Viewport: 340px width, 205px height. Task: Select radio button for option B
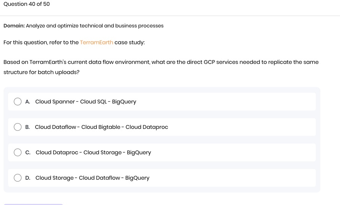(18, 127)
